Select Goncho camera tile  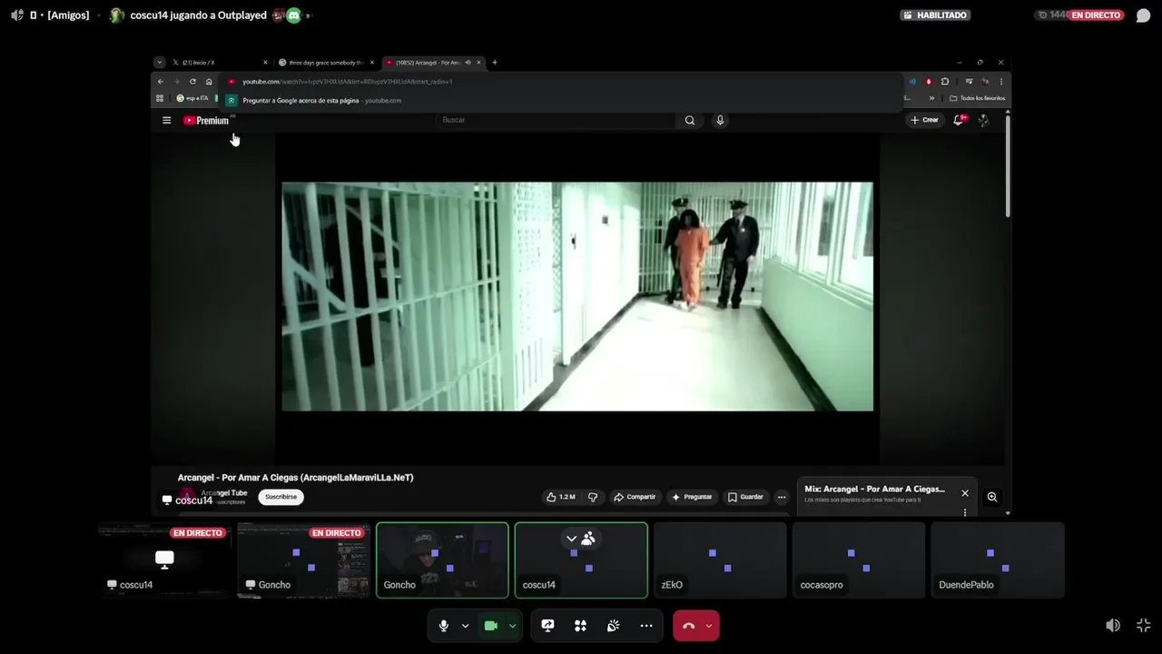click(x=442, y=560)
